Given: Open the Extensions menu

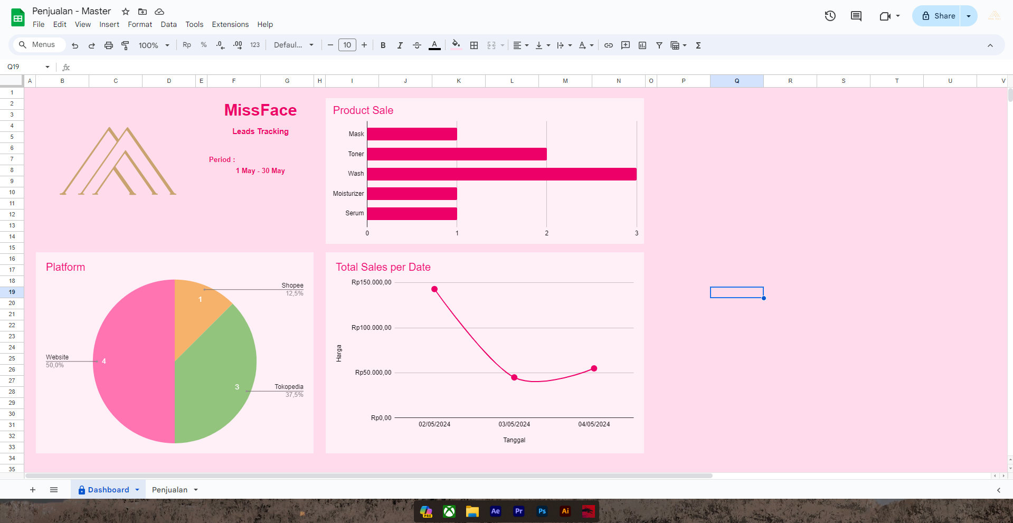Looking at the screenshot, I should point(230,24).
